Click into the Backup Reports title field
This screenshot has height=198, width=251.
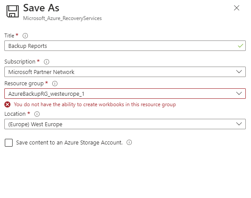125,46
